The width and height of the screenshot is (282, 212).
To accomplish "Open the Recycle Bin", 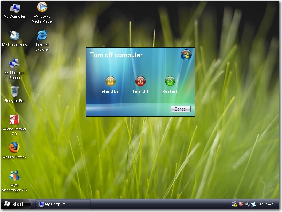I will click(14, 92).
